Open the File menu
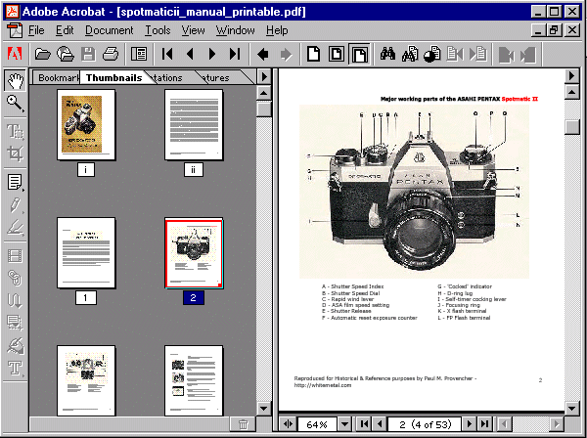 coord(36,30)
